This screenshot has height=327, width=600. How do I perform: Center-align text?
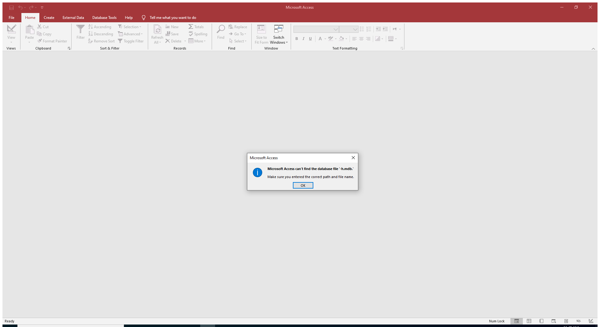tap(361, 39)
